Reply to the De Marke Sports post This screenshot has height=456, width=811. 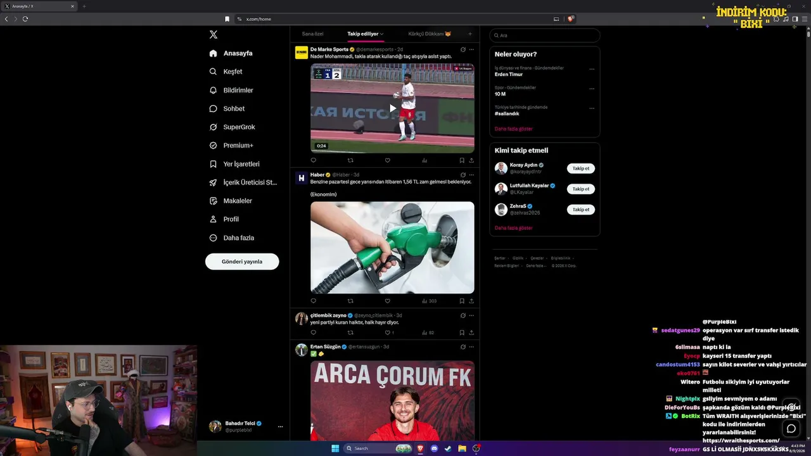pyautogui.click(x=313, y=160)
